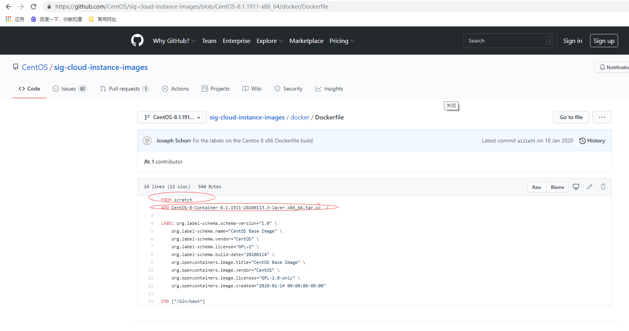
Task: Open the 常用网址 bookmarks folder
Action: tap(103, 19)
